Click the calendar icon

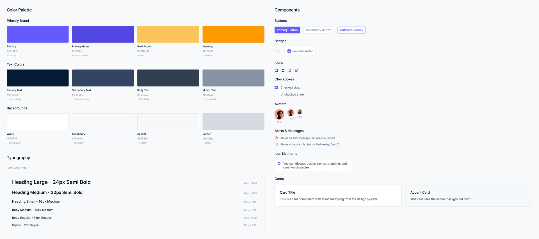(x=276, y=70)
